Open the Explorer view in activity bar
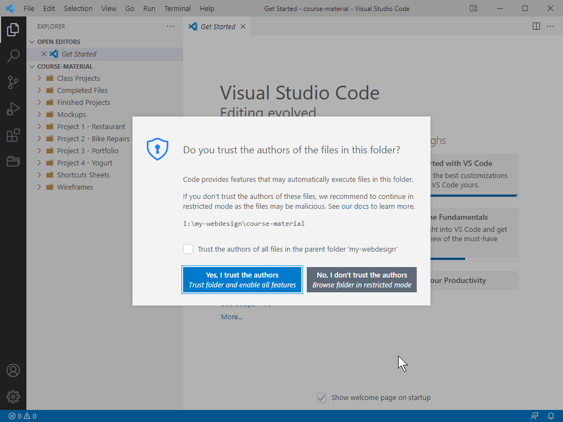563x422 pixels. coord(13,30)
